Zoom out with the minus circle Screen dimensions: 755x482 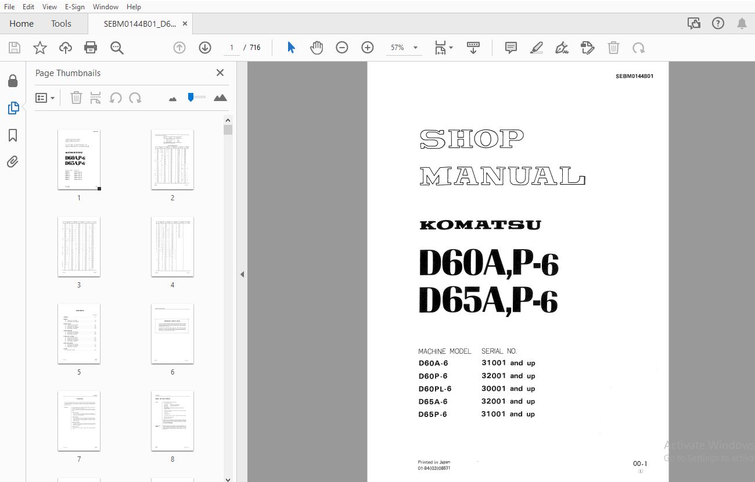[342, 48]
